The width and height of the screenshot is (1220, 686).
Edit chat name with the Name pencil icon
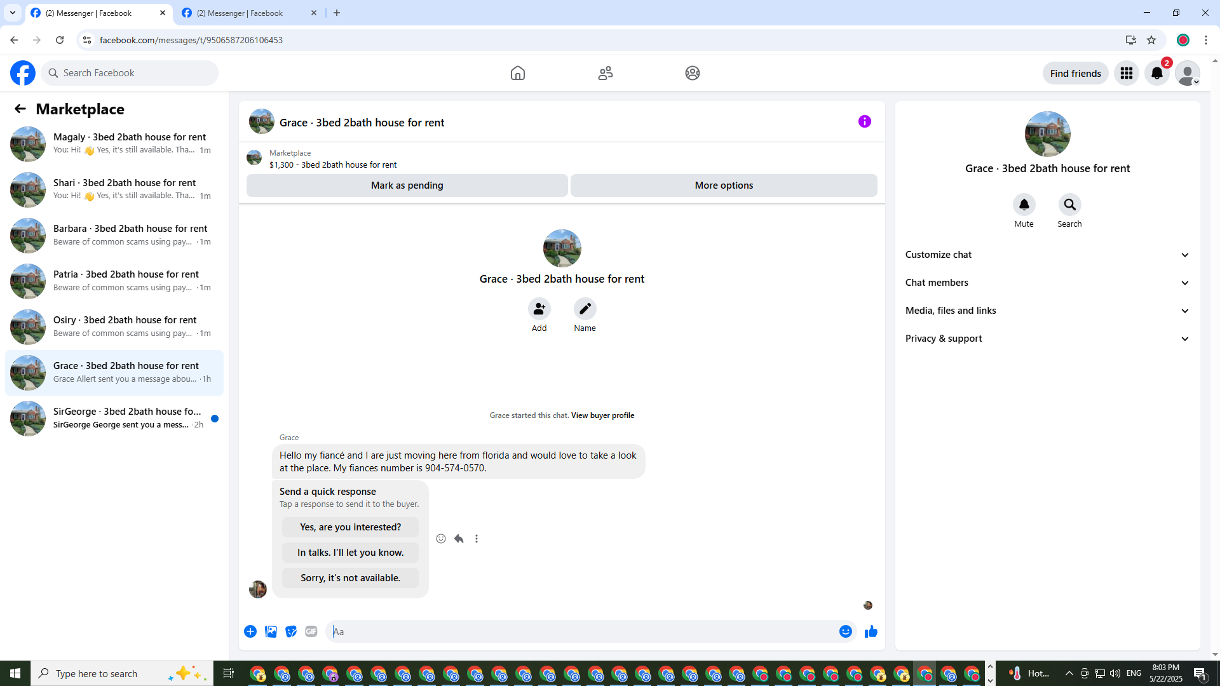[585, 309]
